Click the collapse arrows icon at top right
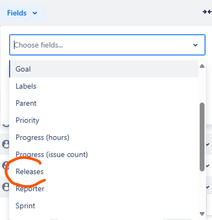 (x=207, y=12)
